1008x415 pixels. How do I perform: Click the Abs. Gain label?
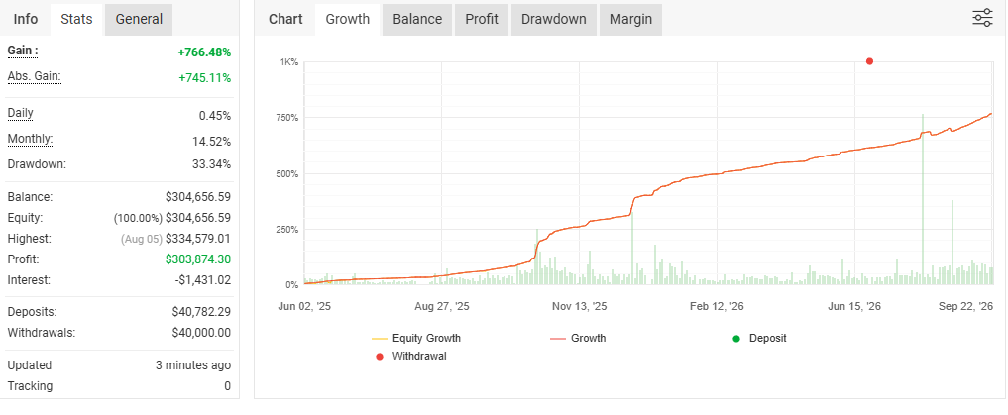pos(34,76)
